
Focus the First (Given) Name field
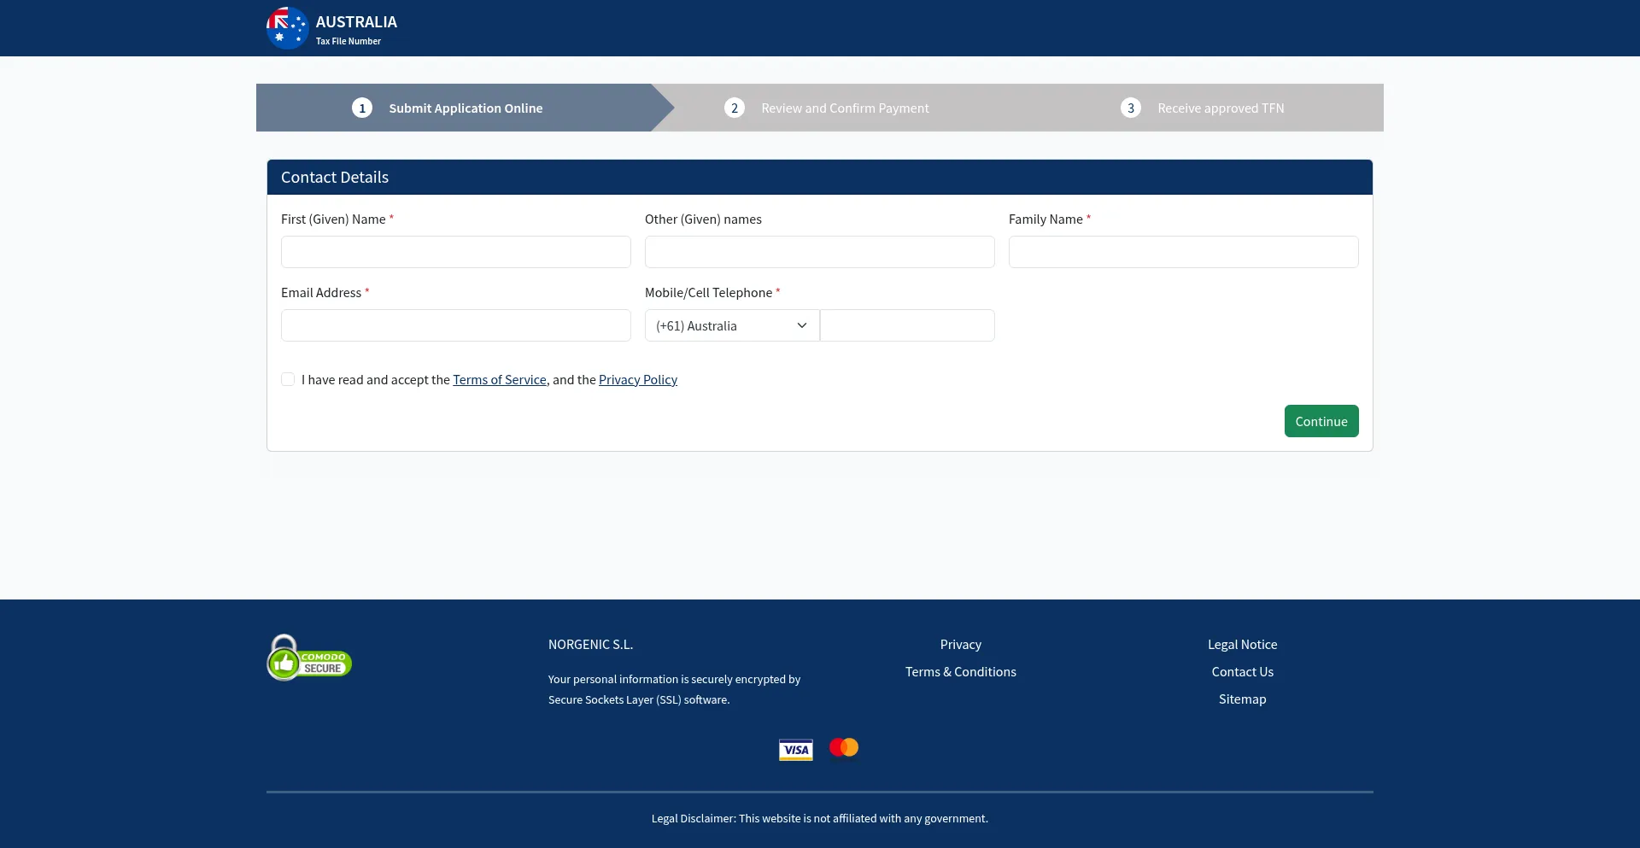point(455,252)
